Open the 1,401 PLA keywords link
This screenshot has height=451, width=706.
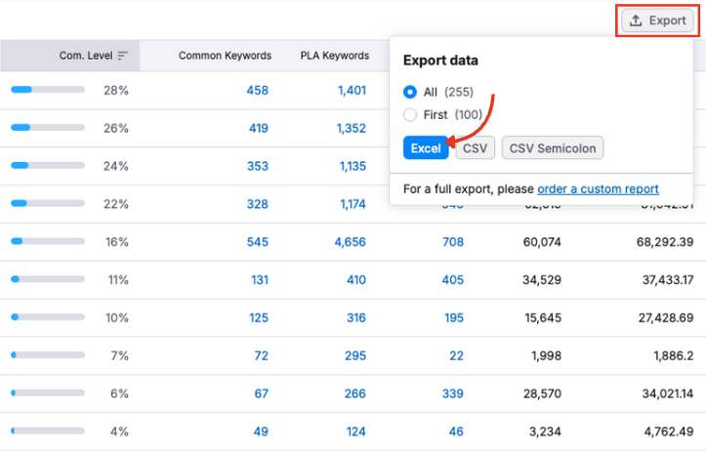point(352,90)
